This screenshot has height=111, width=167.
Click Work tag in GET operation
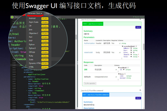click(x=138, y=98)
